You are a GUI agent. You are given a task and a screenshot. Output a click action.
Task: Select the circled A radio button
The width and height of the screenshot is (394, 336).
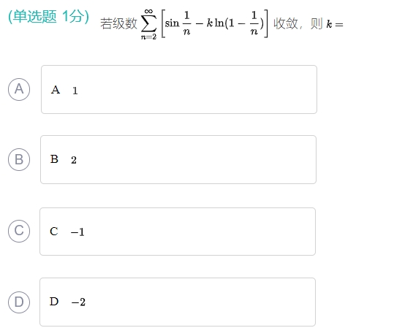coord(19,89)
